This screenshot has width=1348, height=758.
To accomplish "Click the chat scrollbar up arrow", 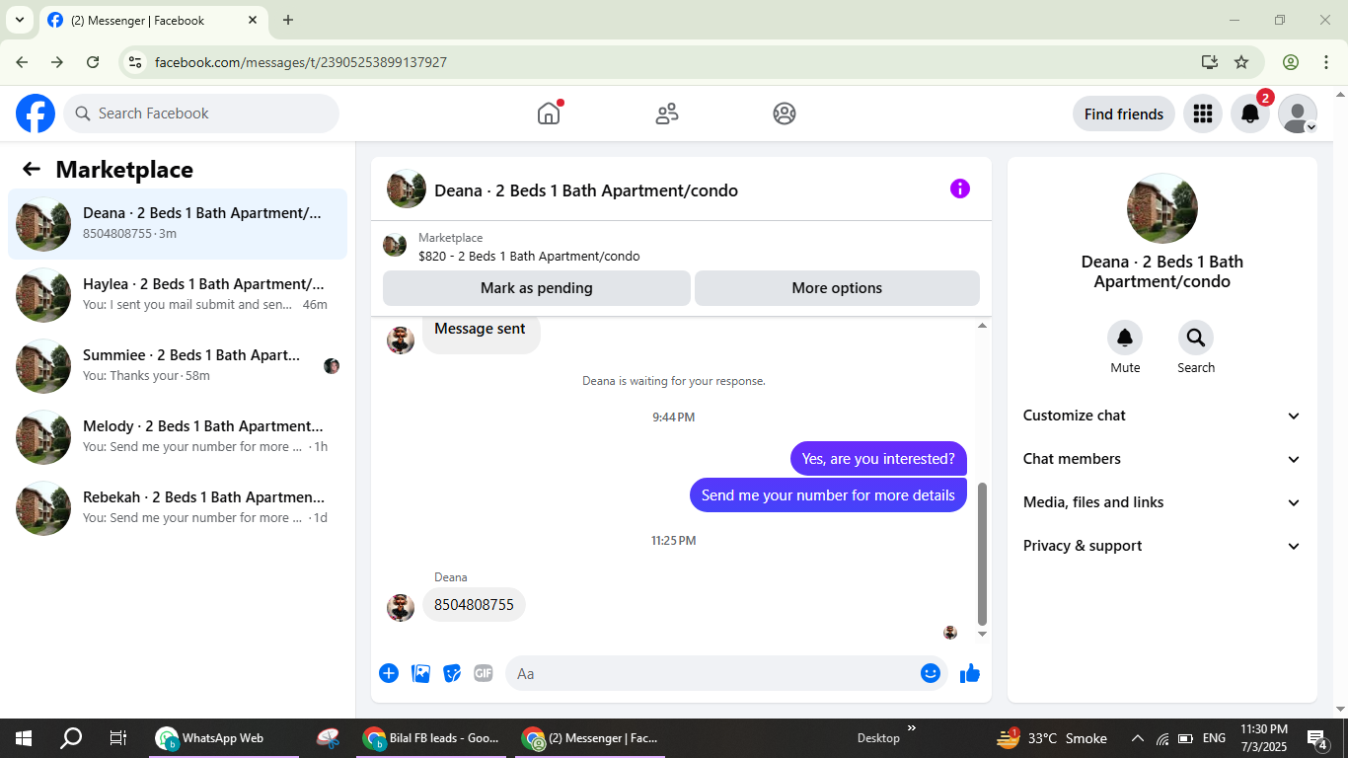I will [x=982, y=325].
